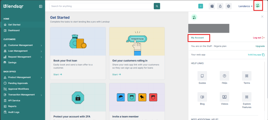Open the Guides help link

[202, 76]
